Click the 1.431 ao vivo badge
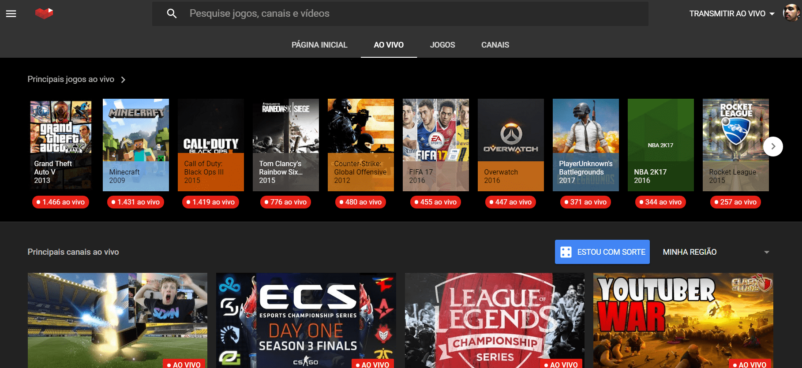802x368 pixels. click(x=136, y=202)
